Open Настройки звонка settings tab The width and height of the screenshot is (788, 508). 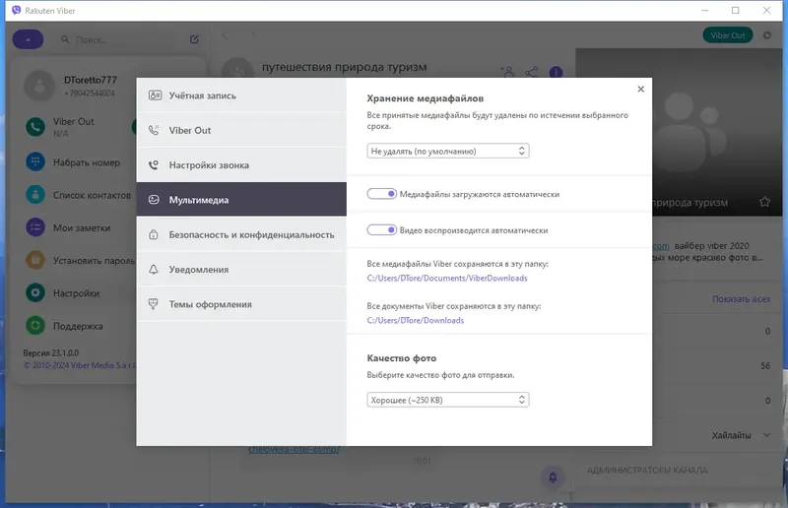click(241, 164)
